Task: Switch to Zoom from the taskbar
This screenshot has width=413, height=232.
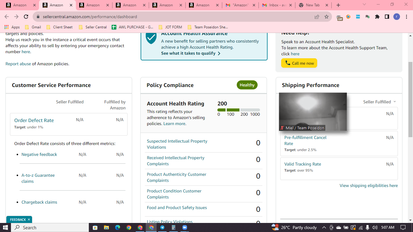Action: pyautogui.click(x=185, y=227)
